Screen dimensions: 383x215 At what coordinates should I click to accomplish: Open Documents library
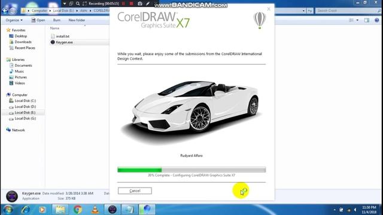tap(20, 65)
